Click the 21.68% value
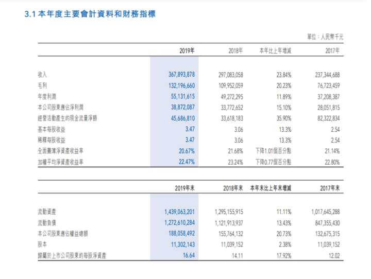Screen dimensions: 371x279 pyautogui.click(x=235, y=151)
